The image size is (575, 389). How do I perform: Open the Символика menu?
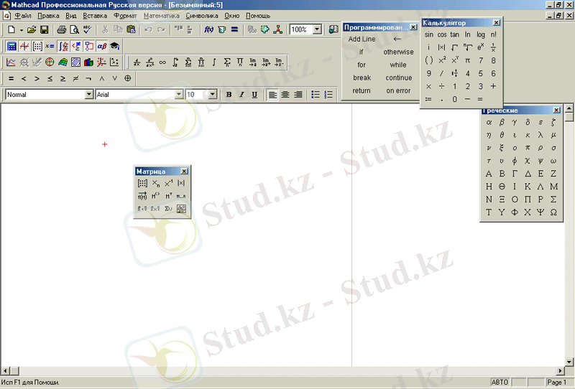[x=202, y=16]
